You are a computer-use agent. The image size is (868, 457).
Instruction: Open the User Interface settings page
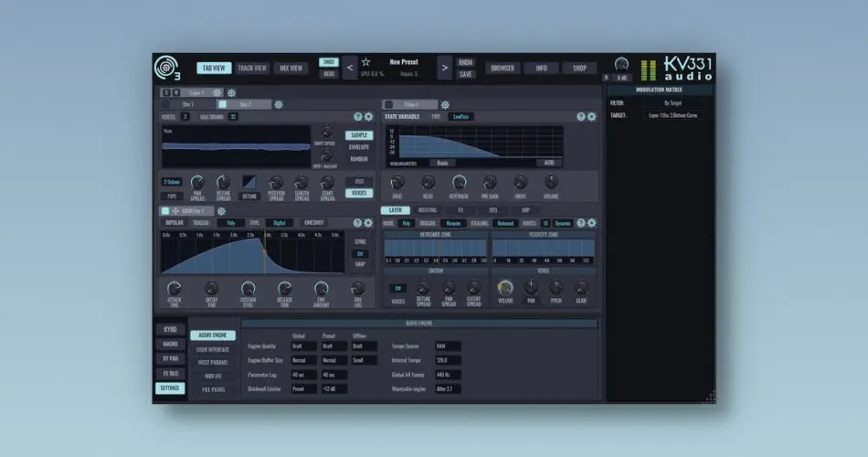pos(213,349)
